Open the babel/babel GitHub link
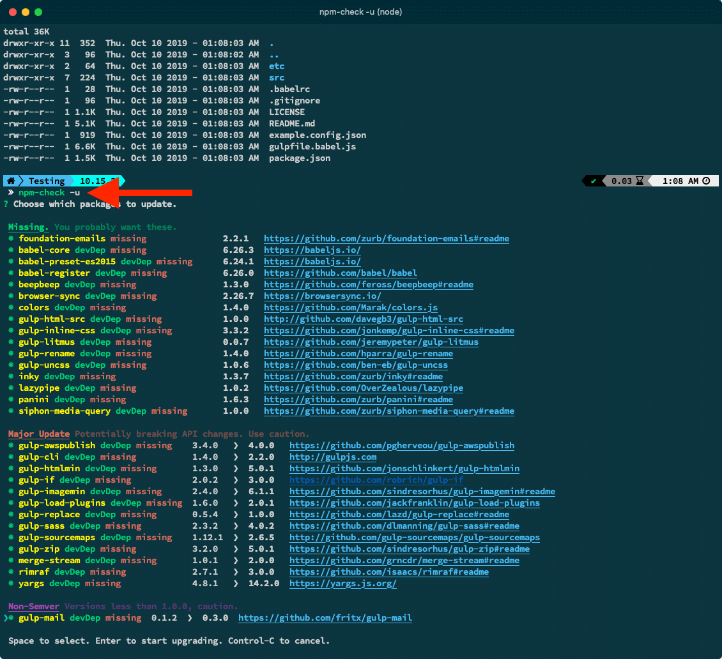 tap(341, 273)
